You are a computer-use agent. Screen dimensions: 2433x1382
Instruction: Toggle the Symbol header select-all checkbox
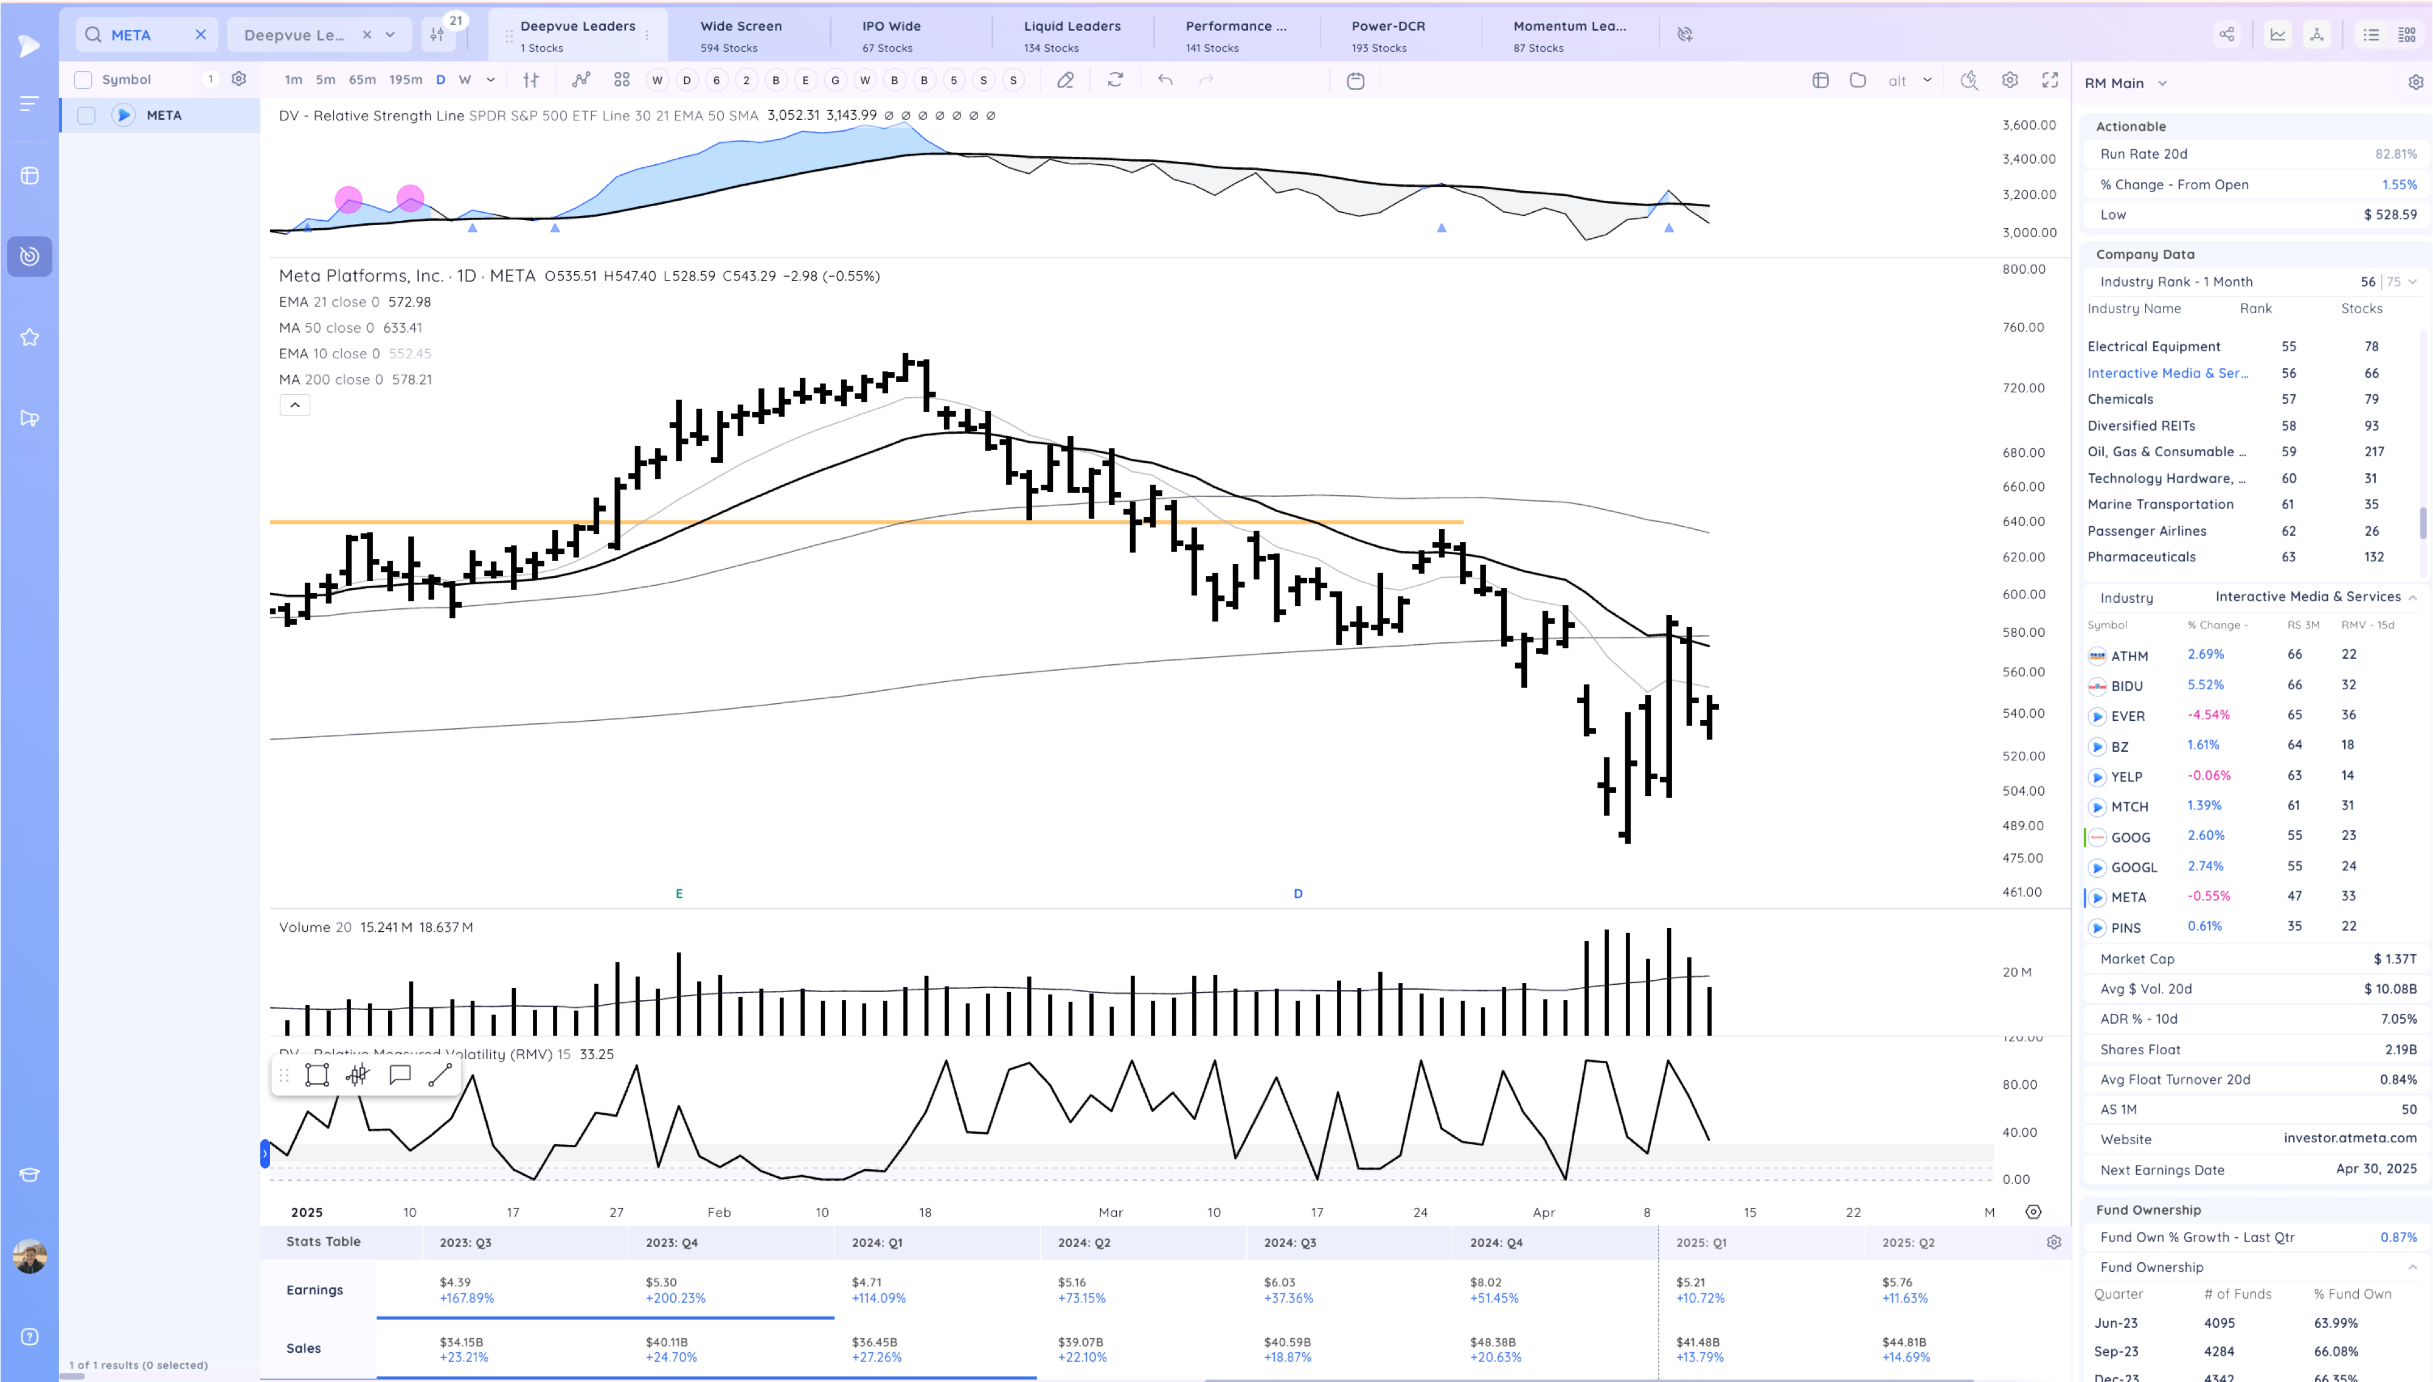click(x=83, y=80)
